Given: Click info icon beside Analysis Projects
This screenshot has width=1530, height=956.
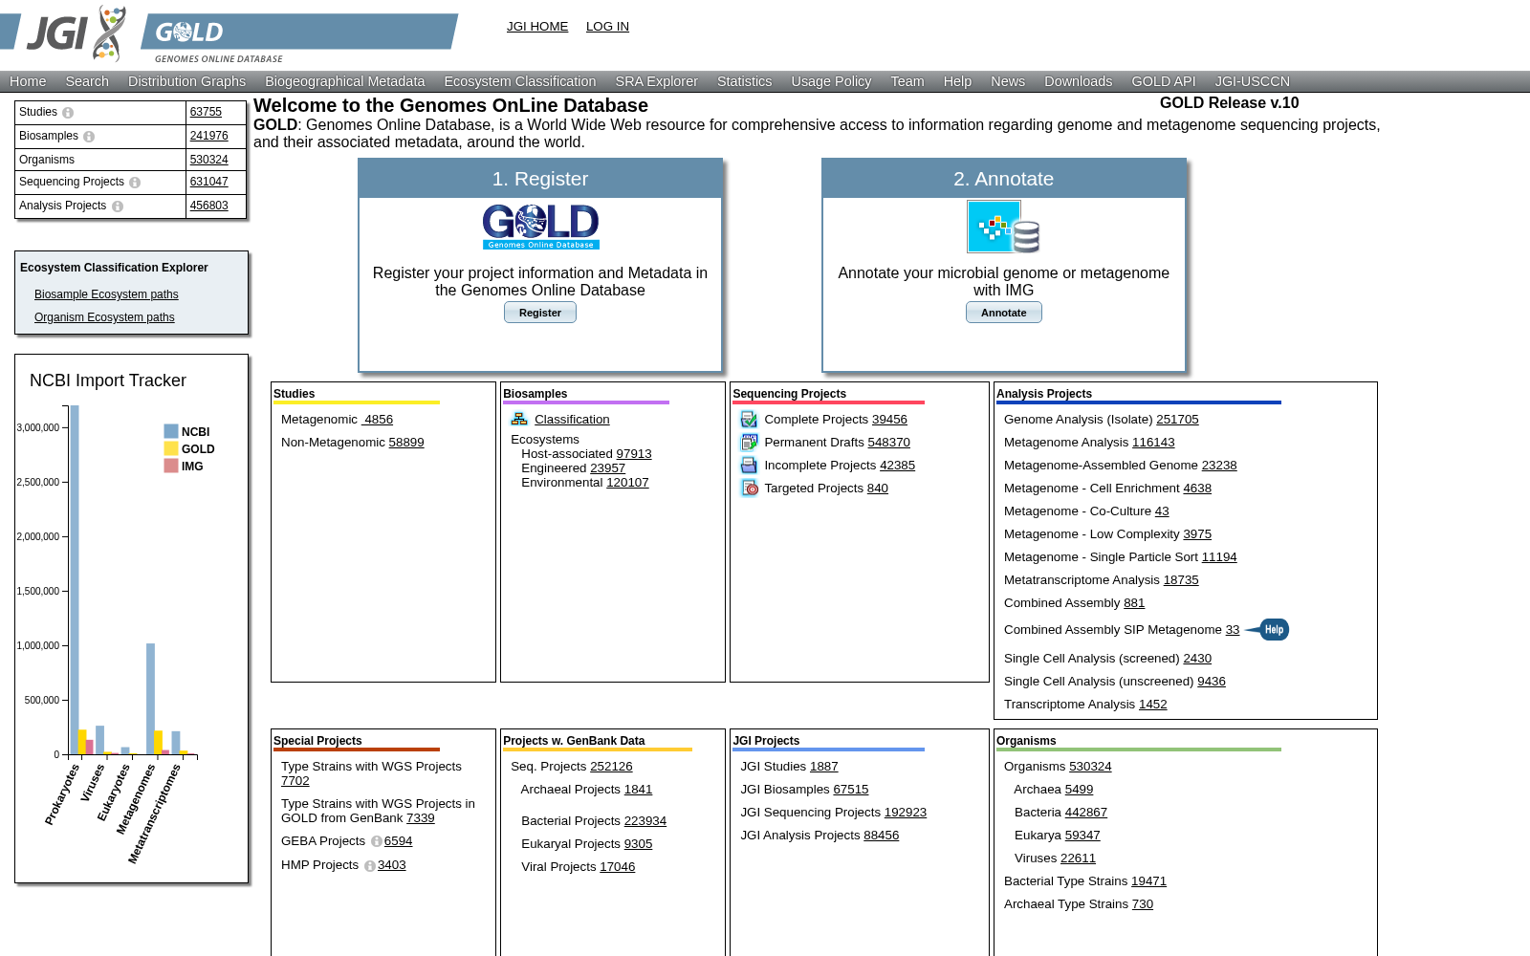Looking at the screenshot, I should tap(118, 206).
